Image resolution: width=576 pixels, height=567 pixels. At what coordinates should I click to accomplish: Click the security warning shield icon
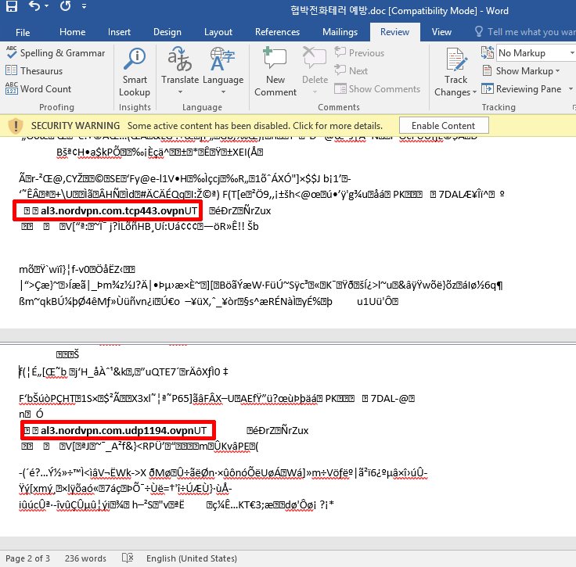pyautogui.click(x=16, y=126)
